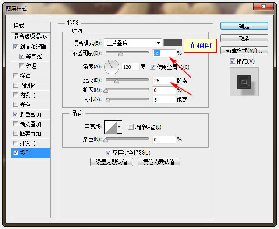This screenshot has height=229, width=279.
Task: Toggle 图层挖空投影 checkbox
Action: tap(108, 153)
